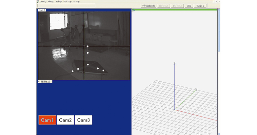The width and height of the screenshot is (257, 135).
Task: Click the topmost white marker dot in camera view
Action: click(87, 47)
